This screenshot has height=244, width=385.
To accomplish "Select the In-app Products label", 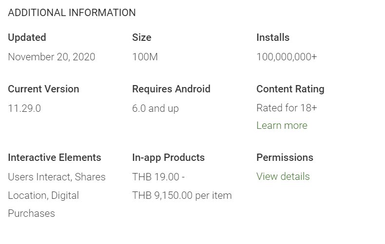I will tap(168, 157).
